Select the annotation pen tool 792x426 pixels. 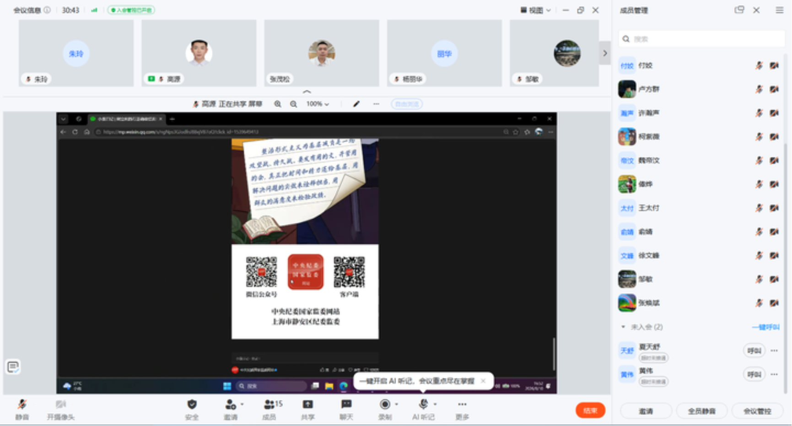pyautogui.click(x=356, y=104)
